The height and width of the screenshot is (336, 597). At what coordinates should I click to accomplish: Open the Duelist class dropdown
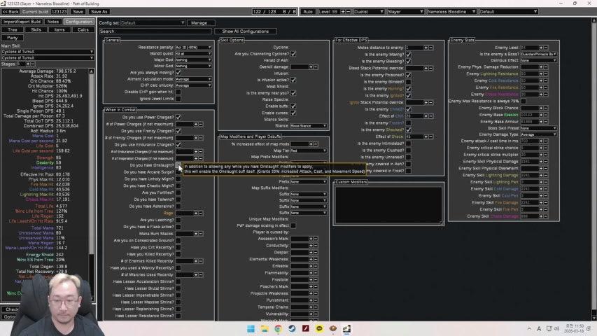pos(369,12)
